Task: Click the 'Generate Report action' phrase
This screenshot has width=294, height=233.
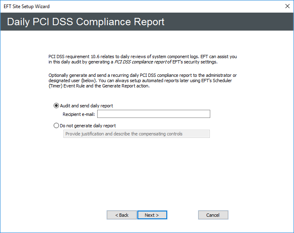Action: tap(127, 86)
